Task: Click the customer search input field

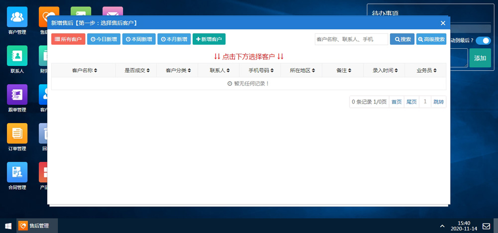Action: [351, 39]
